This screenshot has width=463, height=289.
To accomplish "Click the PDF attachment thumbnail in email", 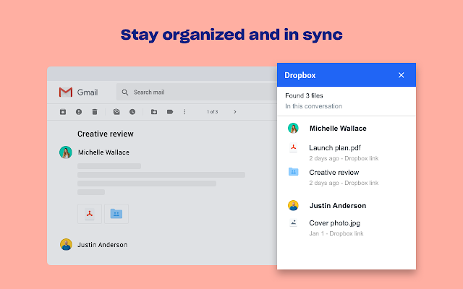I will click(x=90, y=214).
